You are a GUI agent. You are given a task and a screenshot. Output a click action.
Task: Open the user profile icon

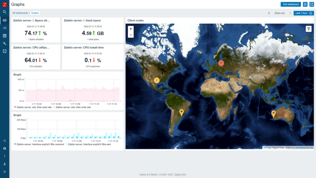(x=4, y=164)
